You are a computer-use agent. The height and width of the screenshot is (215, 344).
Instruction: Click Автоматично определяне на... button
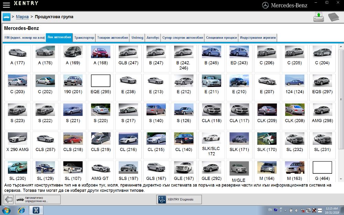38,200
